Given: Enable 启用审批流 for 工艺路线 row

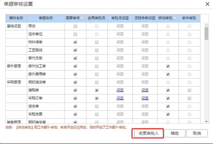Looking at the screenshot, I should [x=96, y=50].
